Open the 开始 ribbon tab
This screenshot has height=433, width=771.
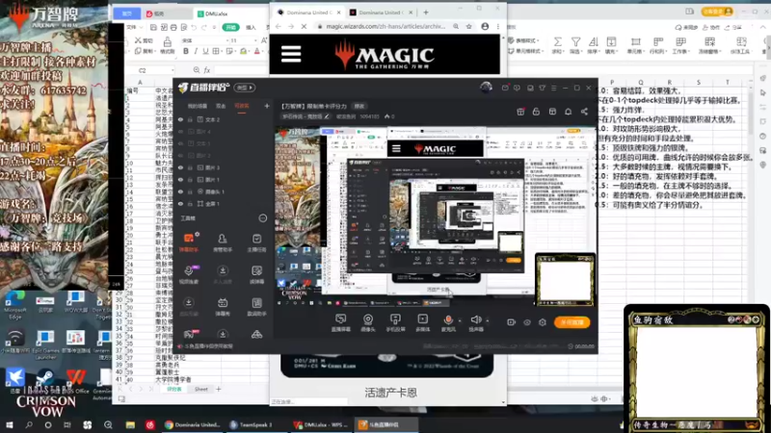230,28
